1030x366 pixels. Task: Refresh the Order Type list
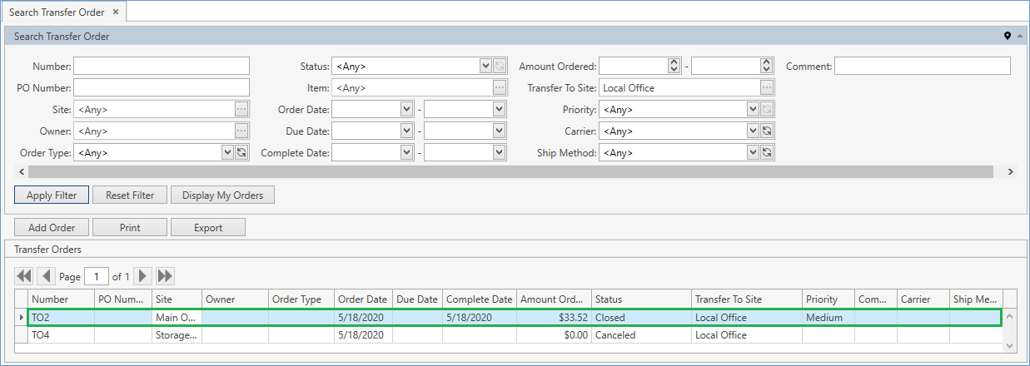pyautogui.click(x=241, y=152)
